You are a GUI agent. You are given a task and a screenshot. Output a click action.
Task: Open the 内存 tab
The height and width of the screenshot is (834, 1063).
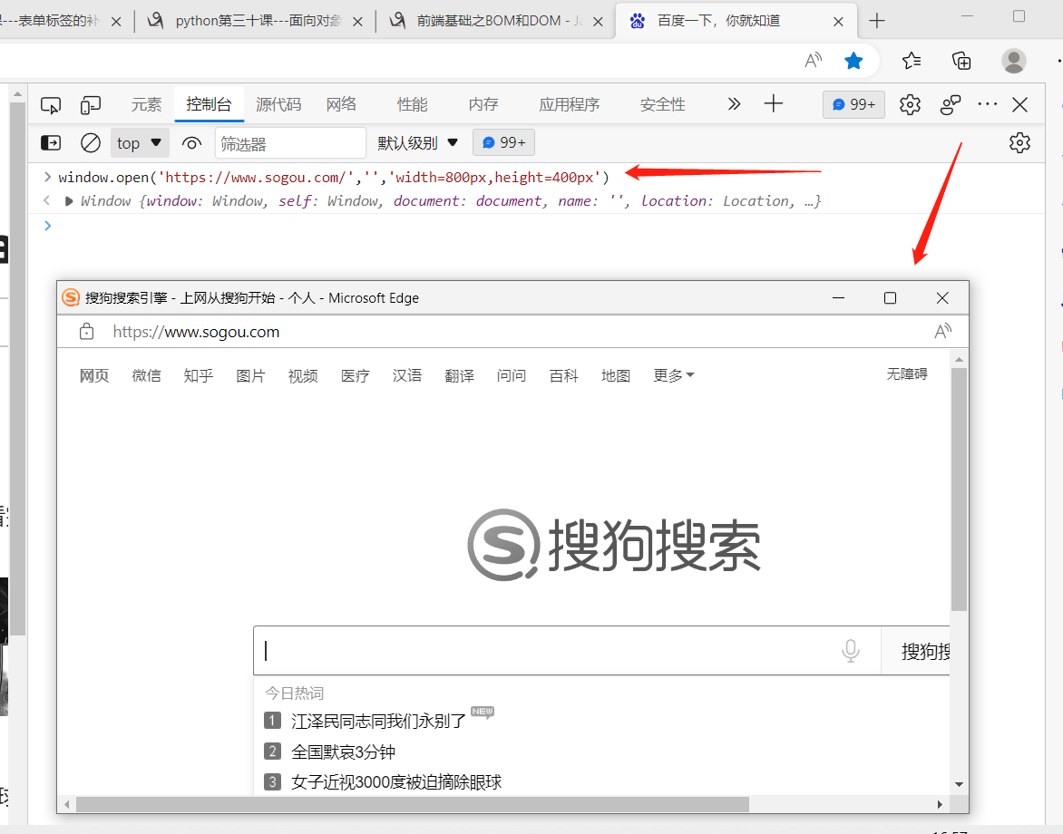[483, 104]
